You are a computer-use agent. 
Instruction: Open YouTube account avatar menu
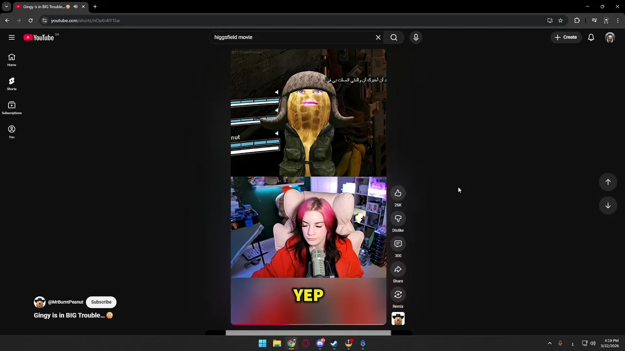[610, 38]
